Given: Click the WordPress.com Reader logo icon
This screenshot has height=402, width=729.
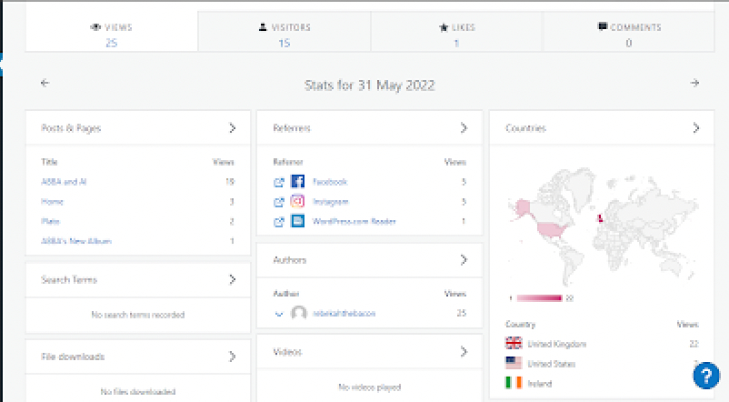Looking at the screenshot, I should pyautogui.click(x=297, y=220).
